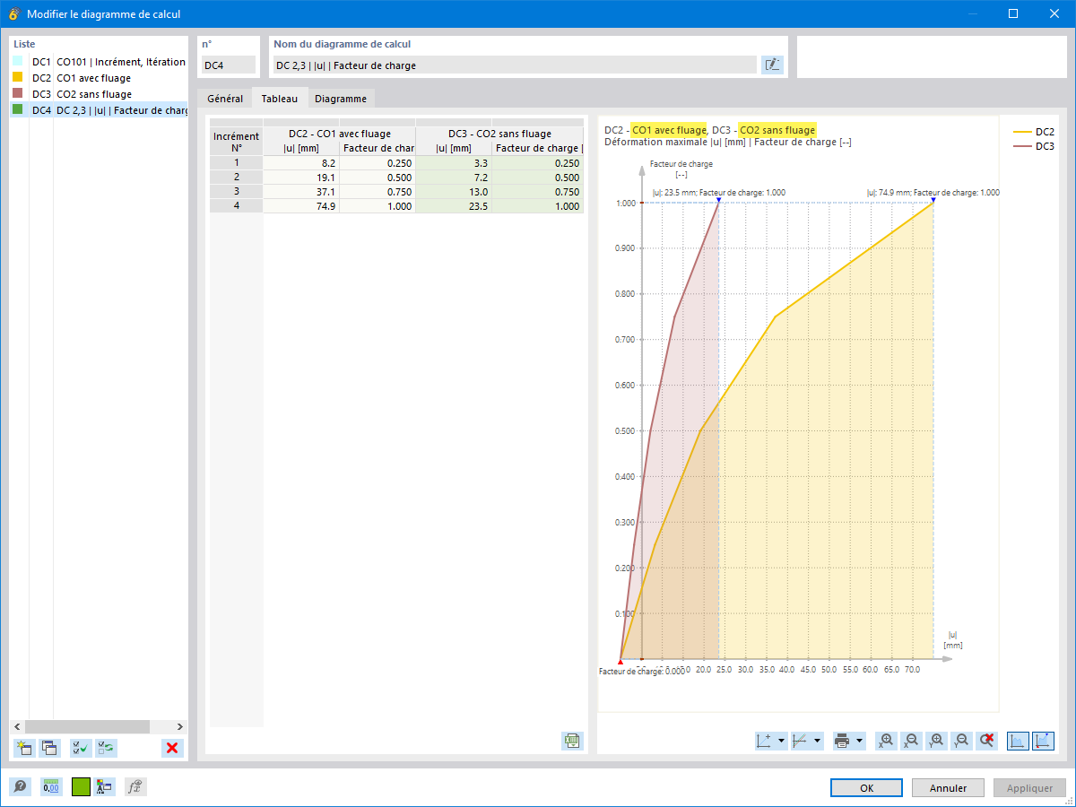Click the Annuler button
The image size is (1076, 807).
948,788
